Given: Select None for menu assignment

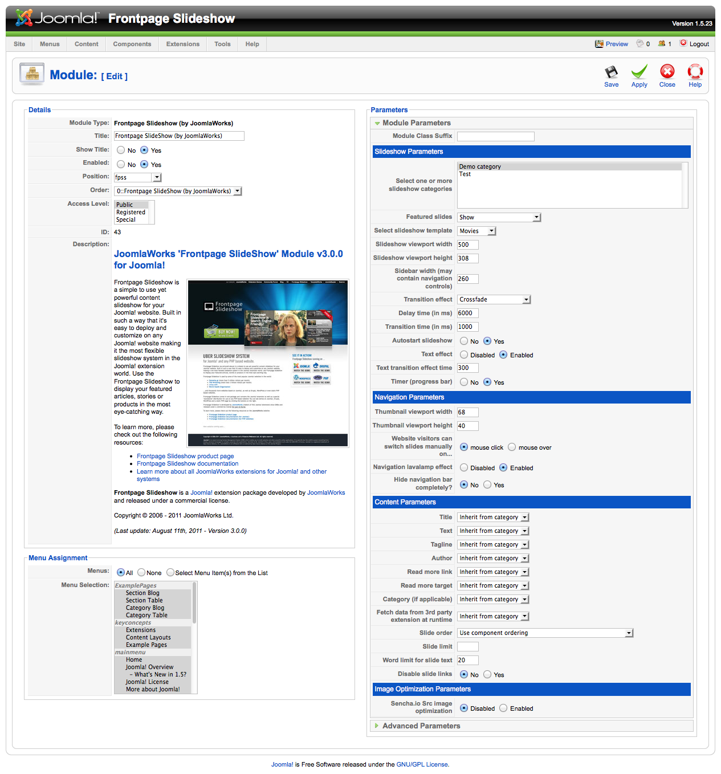Looking at the screenshot, I should point(141,573).
